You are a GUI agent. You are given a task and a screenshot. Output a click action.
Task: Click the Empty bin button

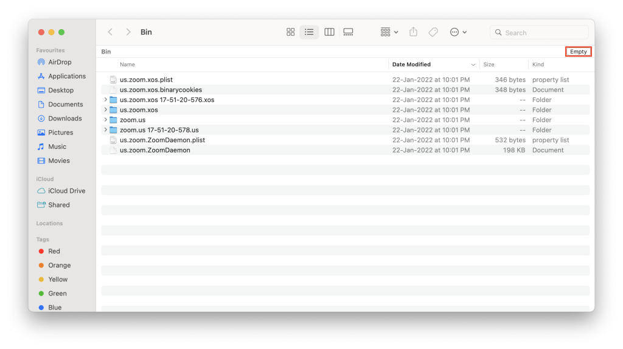click(578, 52)
